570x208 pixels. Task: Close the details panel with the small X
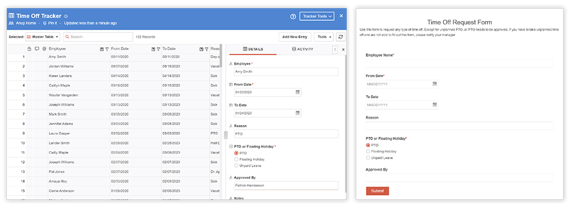coord(343,49)
